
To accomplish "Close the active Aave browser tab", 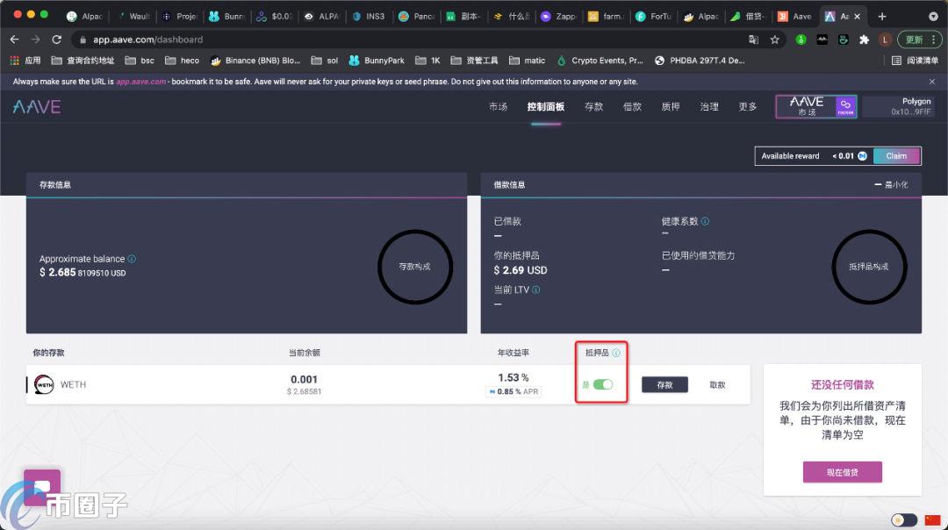I will pyautogui.click(x=857, y=17).
